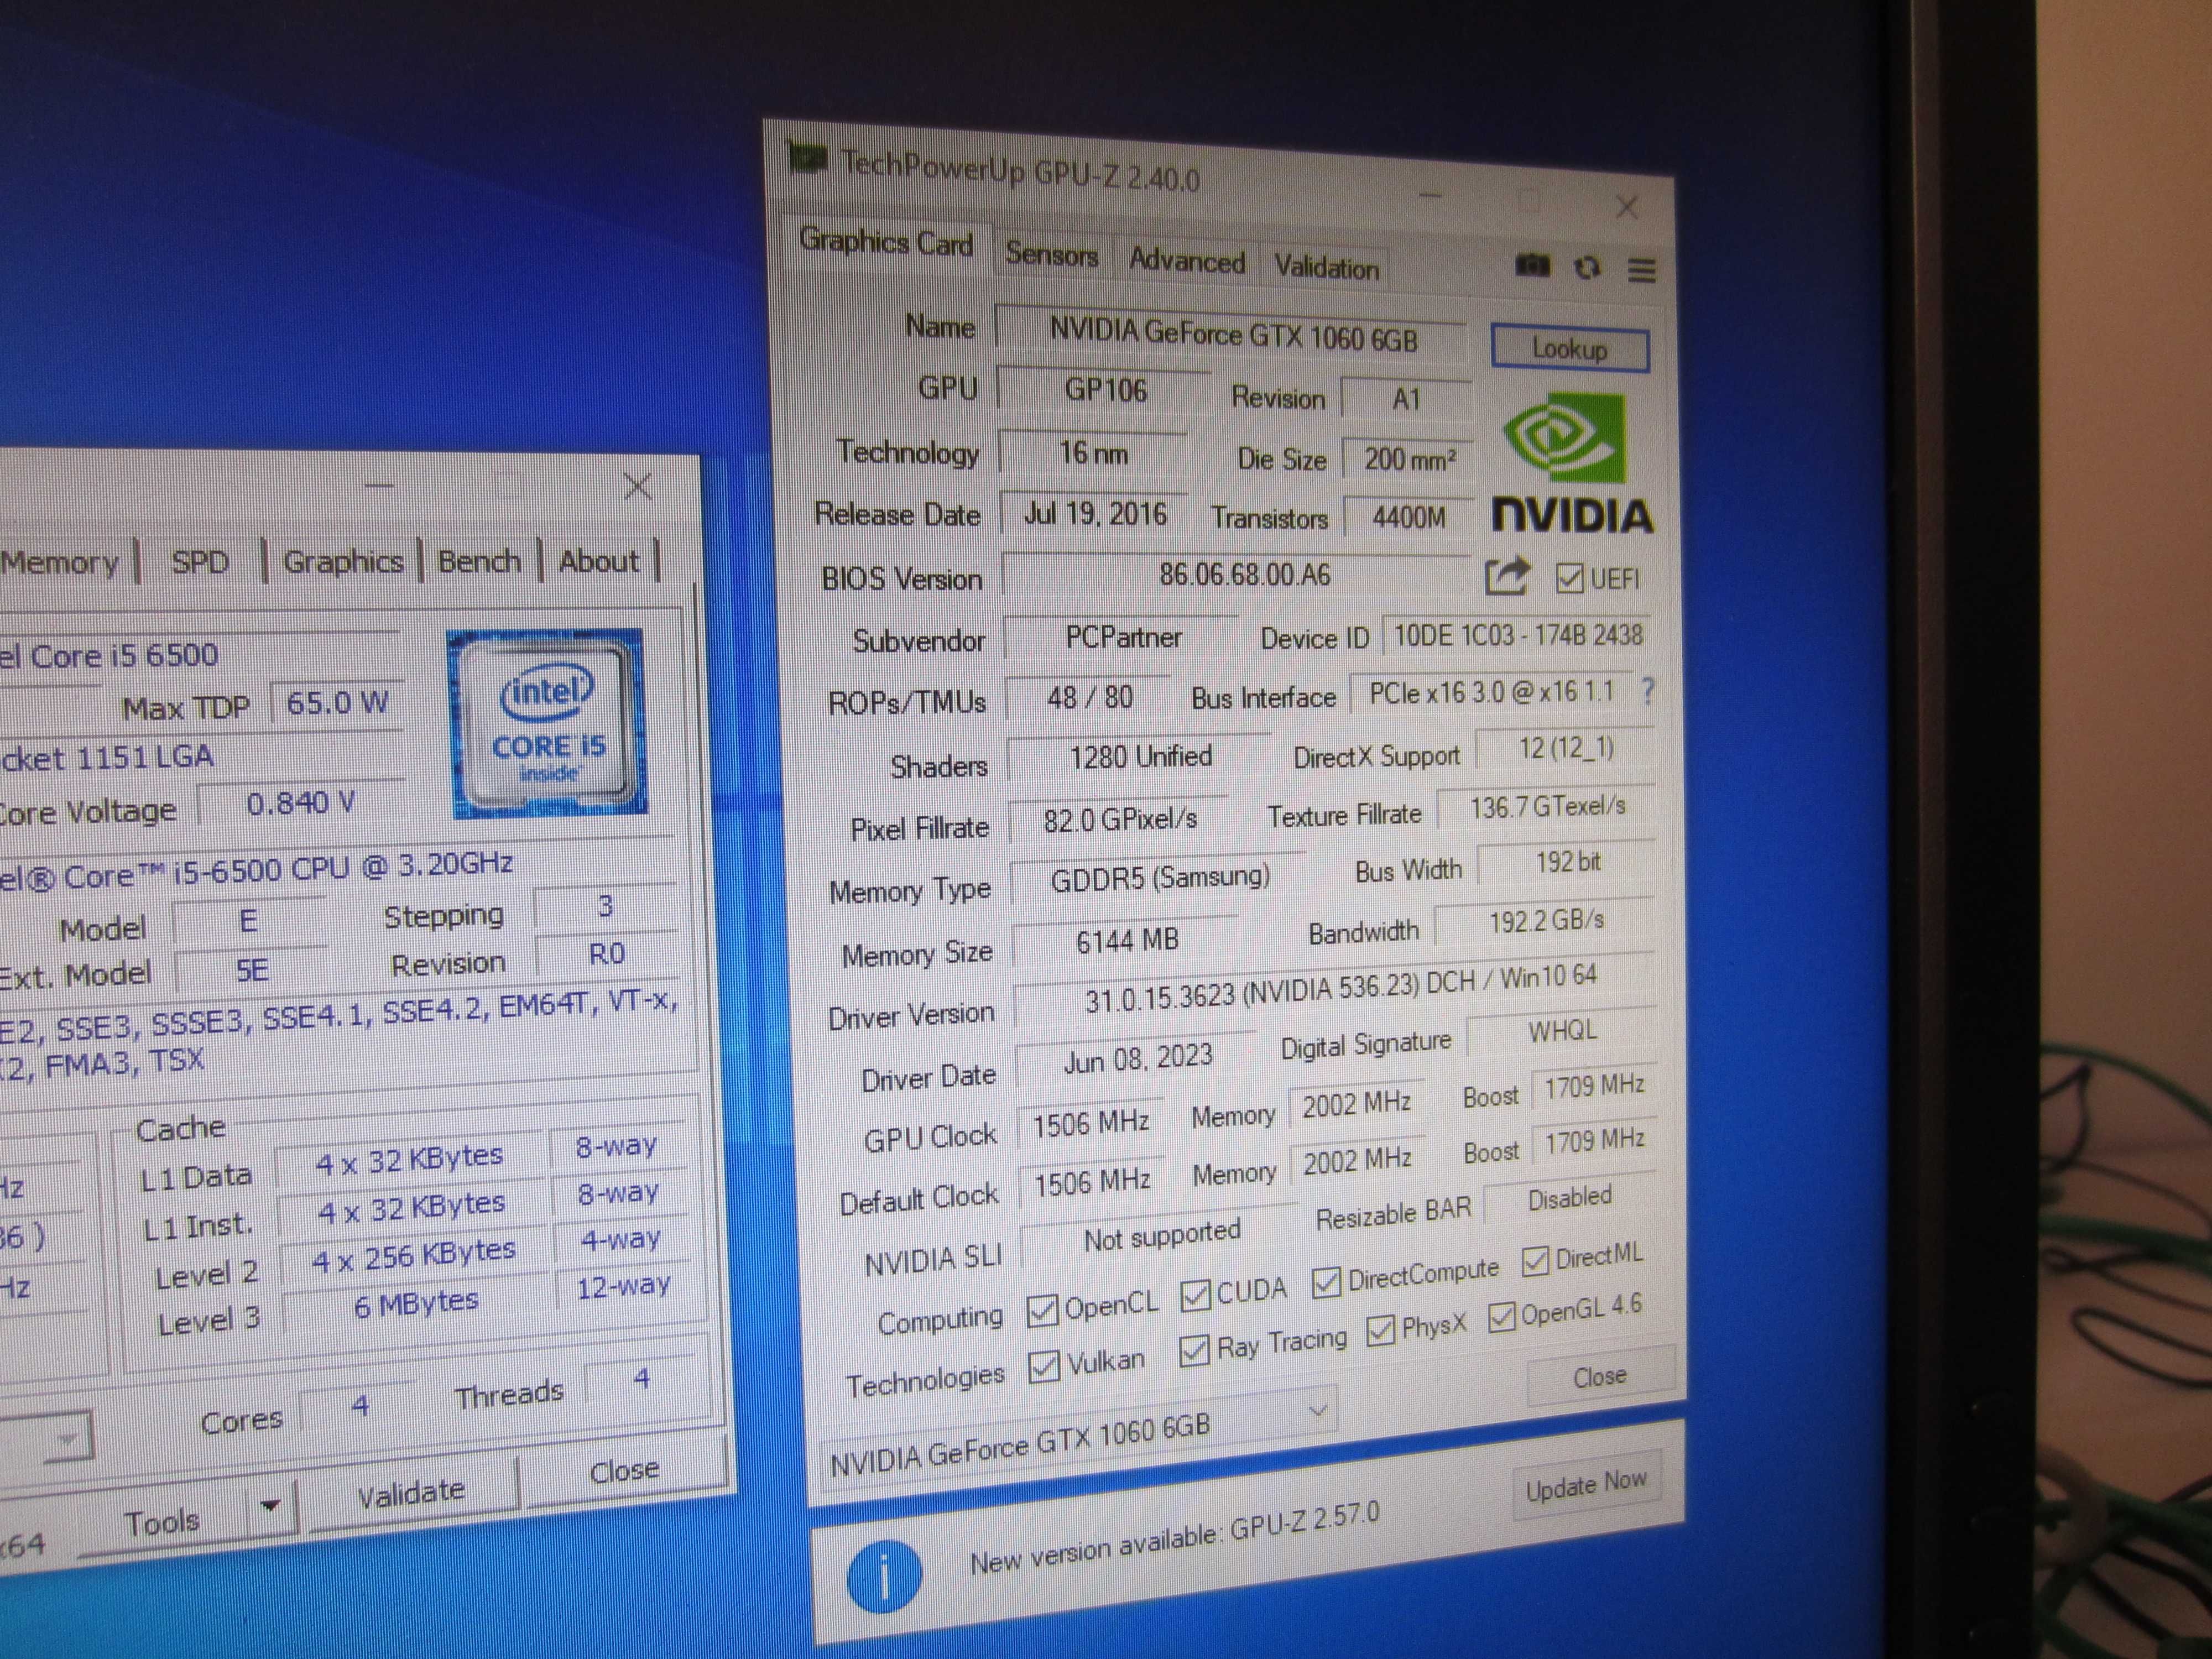The image size is (2212, 1659).
Task: Click the Update Now button
Action: (x=1586, y=1484)
